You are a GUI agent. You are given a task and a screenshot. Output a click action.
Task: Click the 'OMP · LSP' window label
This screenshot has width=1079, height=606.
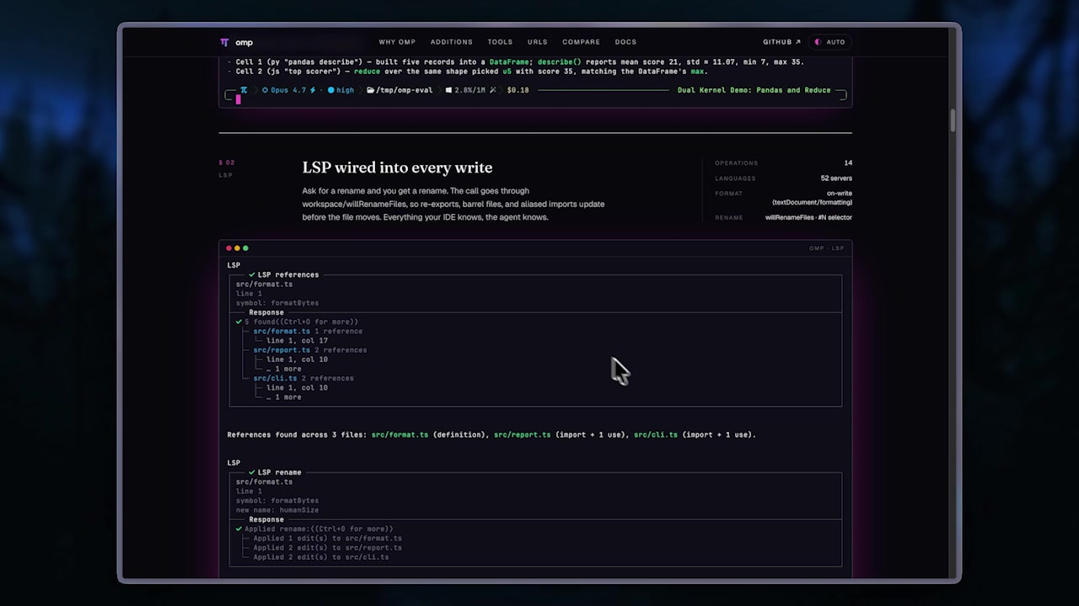click(826, 248)
